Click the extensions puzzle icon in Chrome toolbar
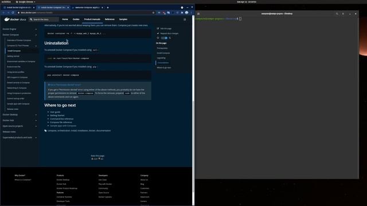Viewport: 367px width, 206px height. click(182, 13)
